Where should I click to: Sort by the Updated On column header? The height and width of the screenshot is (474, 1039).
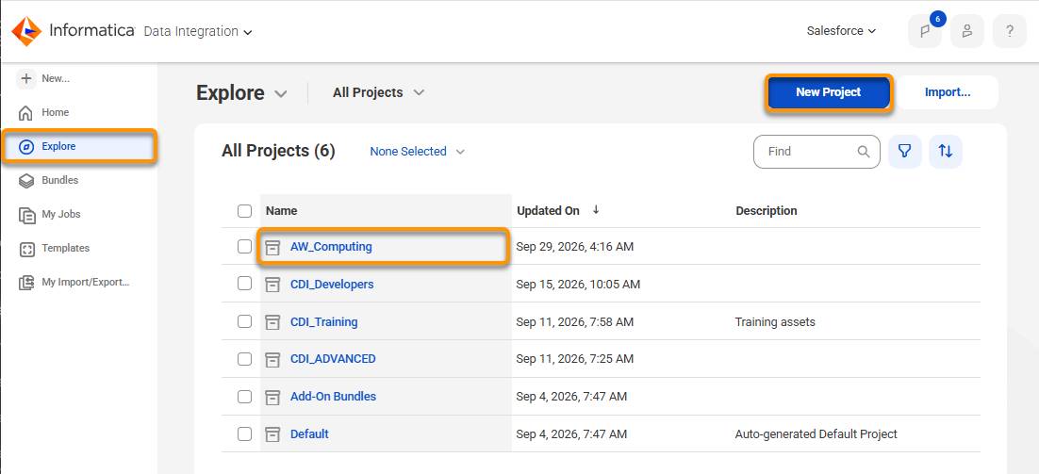click(548, 211)
